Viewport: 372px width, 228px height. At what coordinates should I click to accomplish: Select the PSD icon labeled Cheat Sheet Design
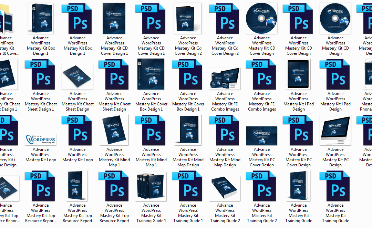point(114,74)
